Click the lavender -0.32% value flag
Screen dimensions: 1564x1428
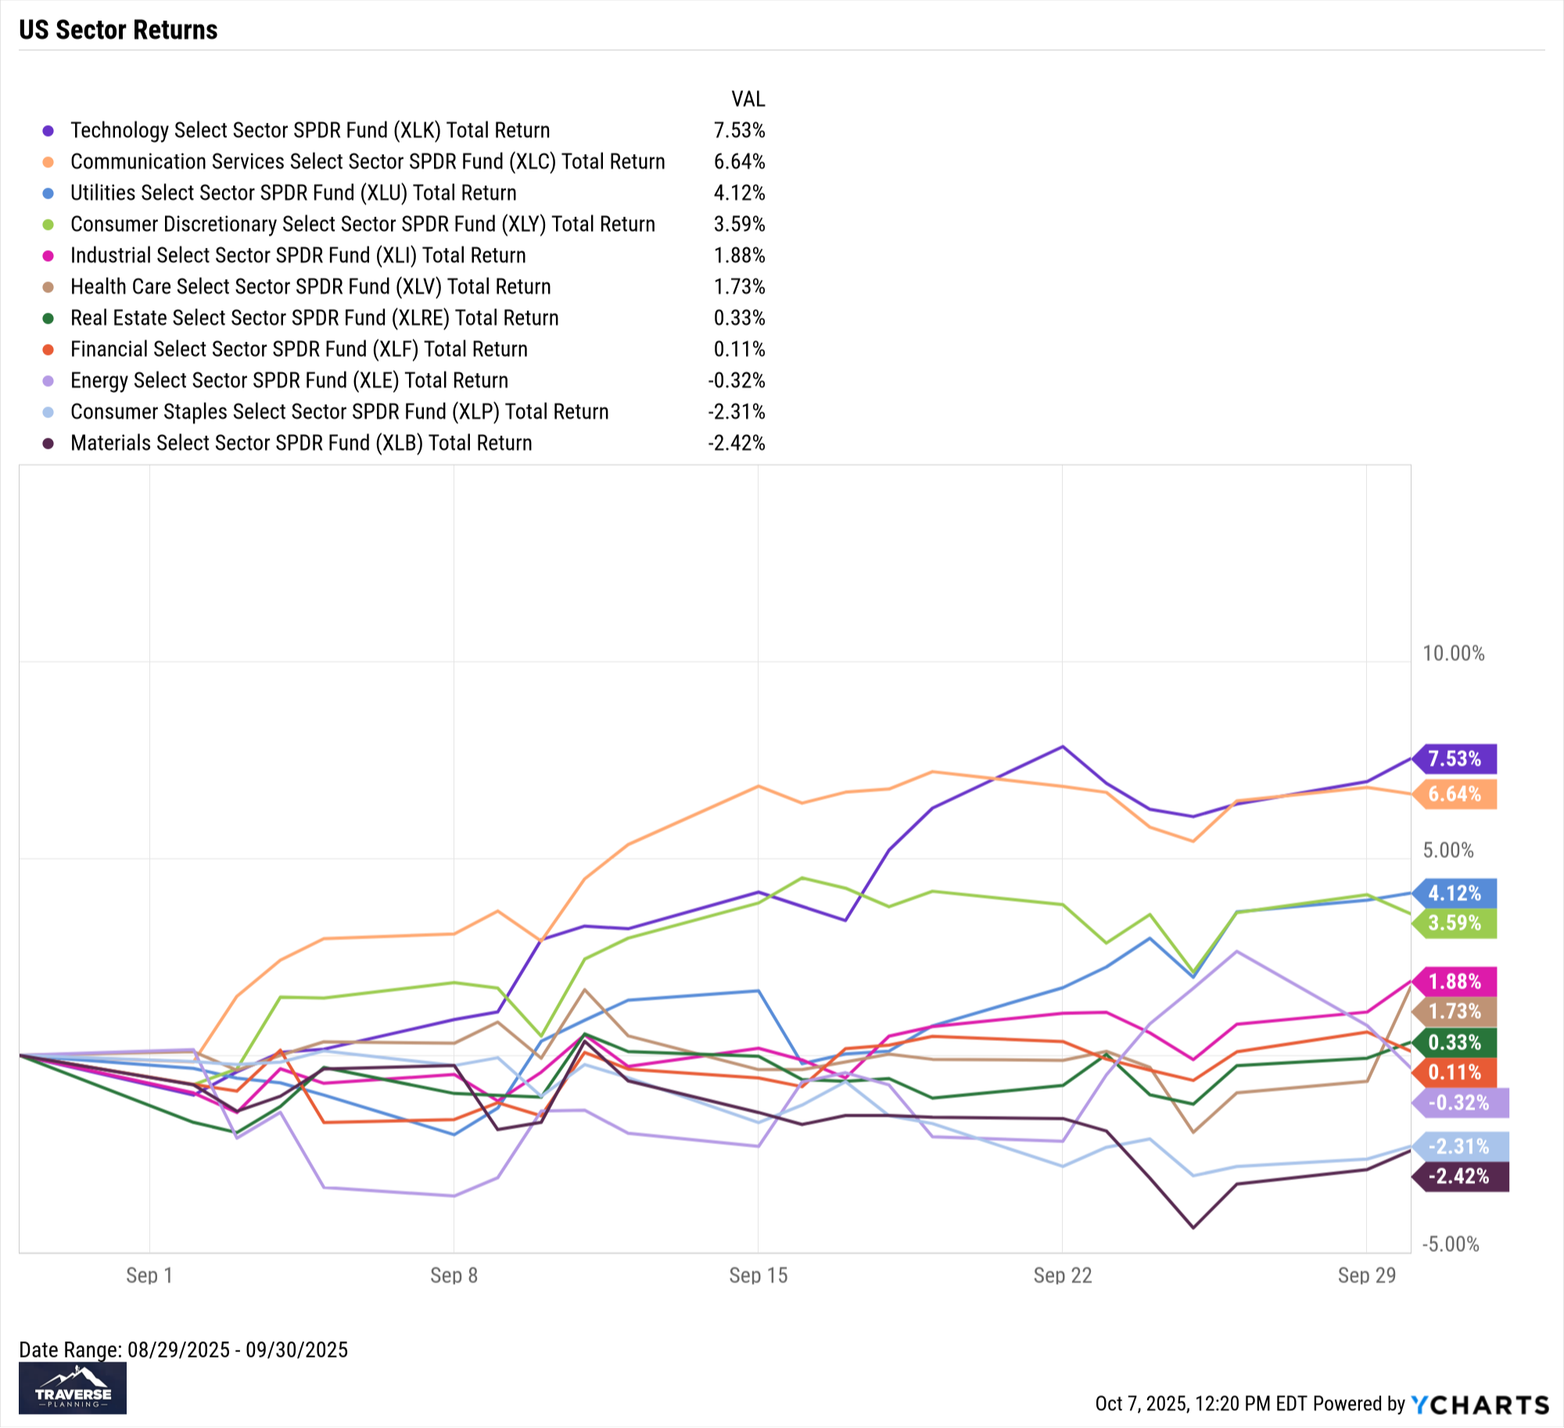coord(1459,1103)
